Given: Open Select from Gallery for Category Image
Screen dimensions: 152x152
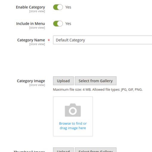Looking at the screenshot, I should [96, 81].
